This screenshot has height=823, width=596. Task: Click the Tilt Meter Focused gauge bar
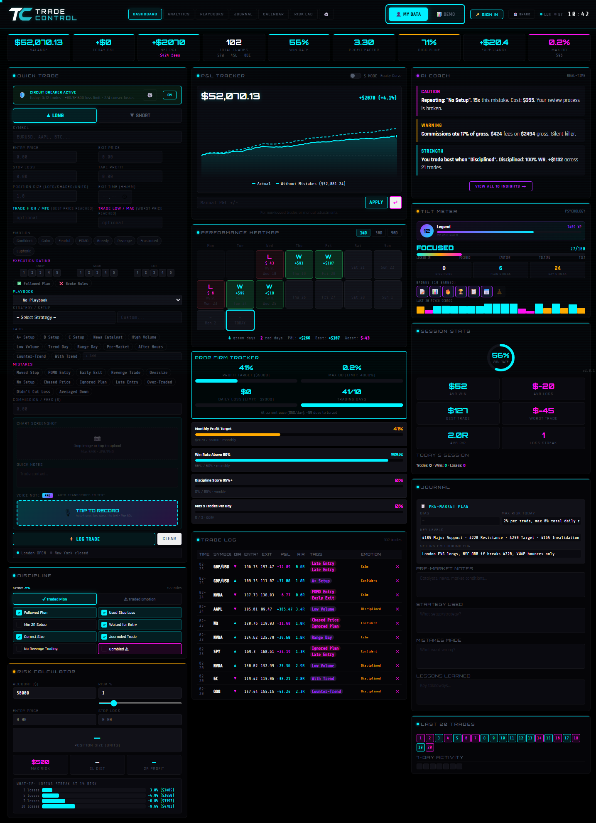501,254
